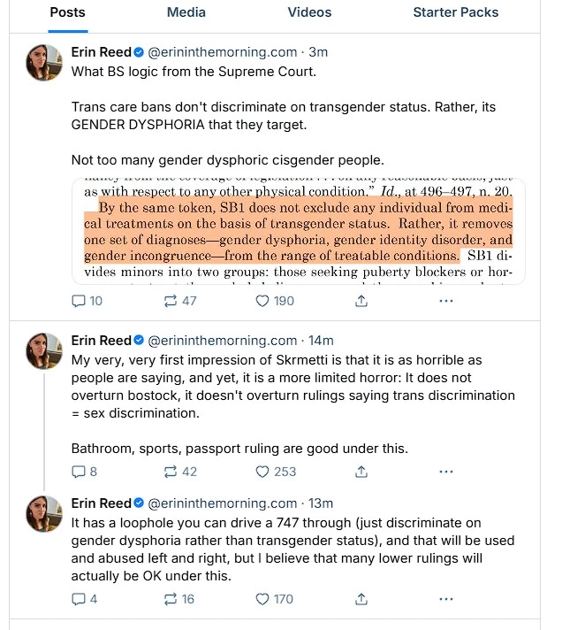
Task: Share the 747 loophole post
Action: 361,599
